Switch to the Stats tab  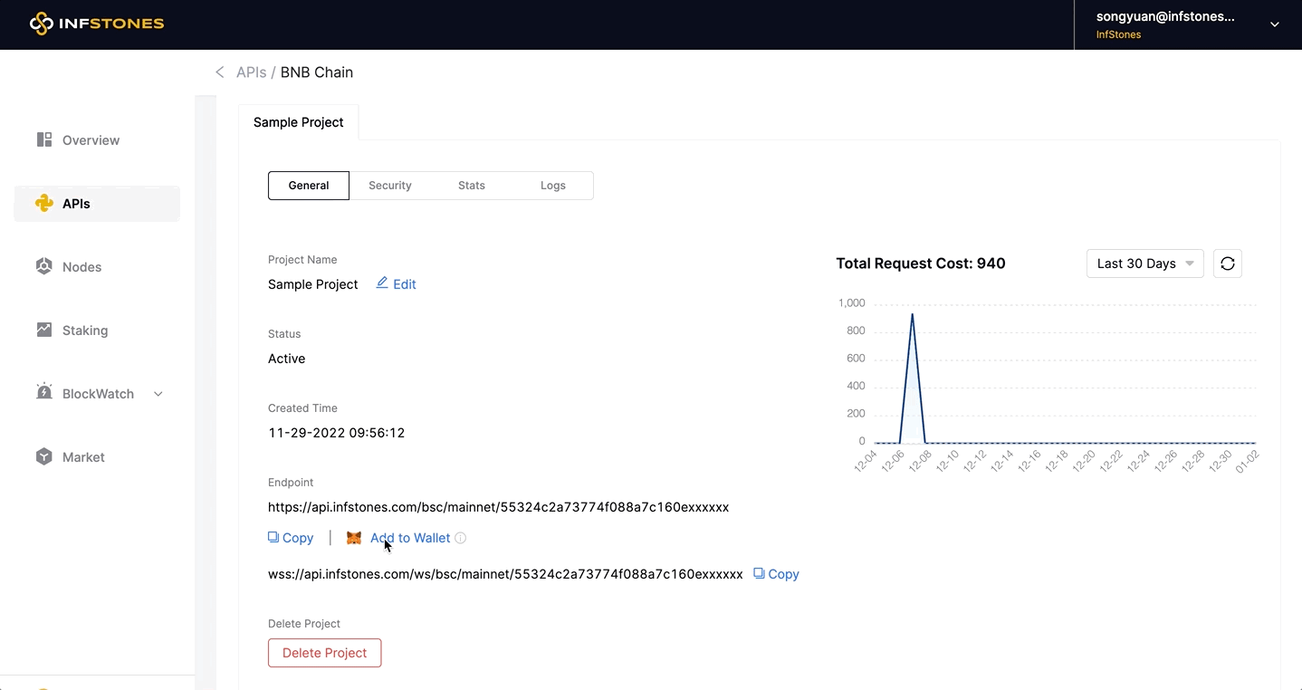point(472,186)
